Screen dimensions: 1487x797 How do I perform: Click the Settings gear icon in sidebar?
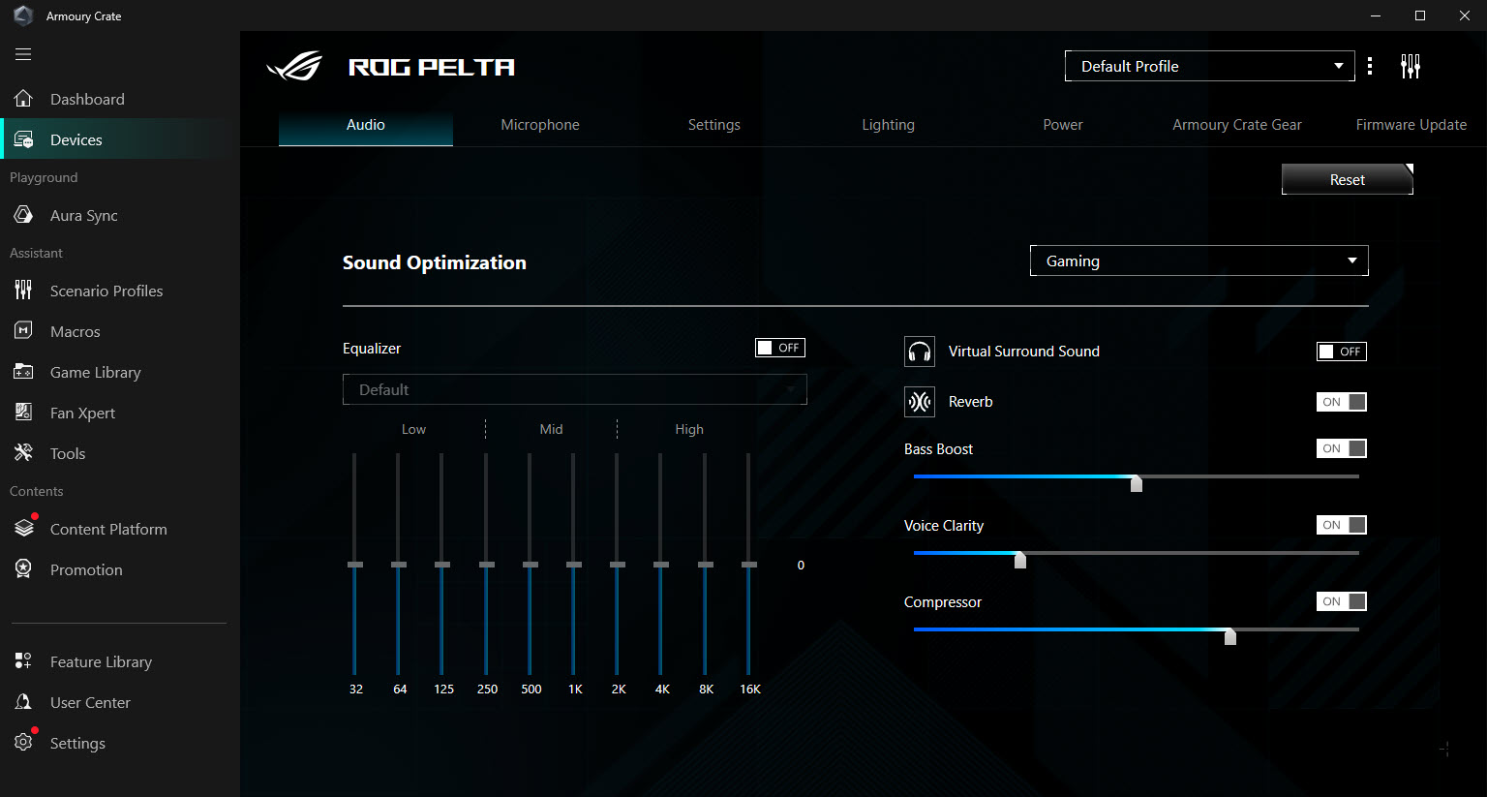click(24, 743)
